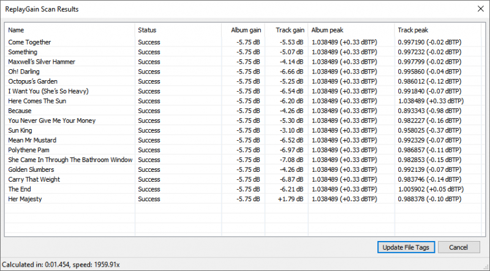
Task: Select the Come Together row
Action: (29, 42)
